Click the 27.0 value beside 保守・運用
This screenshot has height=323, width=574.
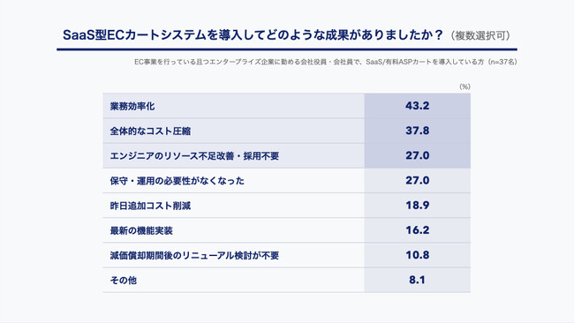(417, 180)
